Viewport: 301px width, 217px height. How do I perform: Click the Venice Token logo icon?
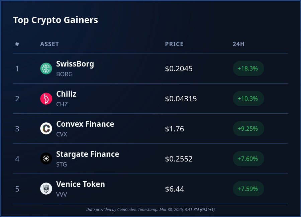[46, 189]
